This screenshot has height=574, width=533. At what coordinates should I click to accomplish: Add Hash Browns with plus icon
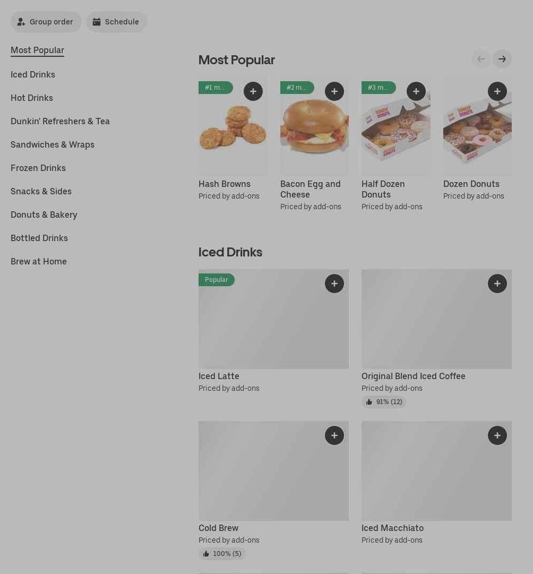click(x=253, y=91)
